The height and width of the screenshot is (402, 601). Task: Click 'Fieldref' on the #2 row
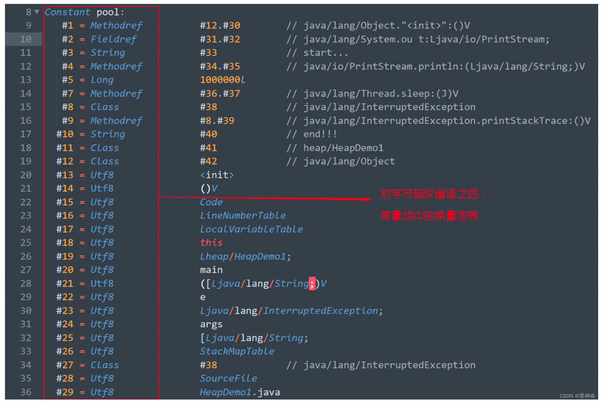[113, 39]
